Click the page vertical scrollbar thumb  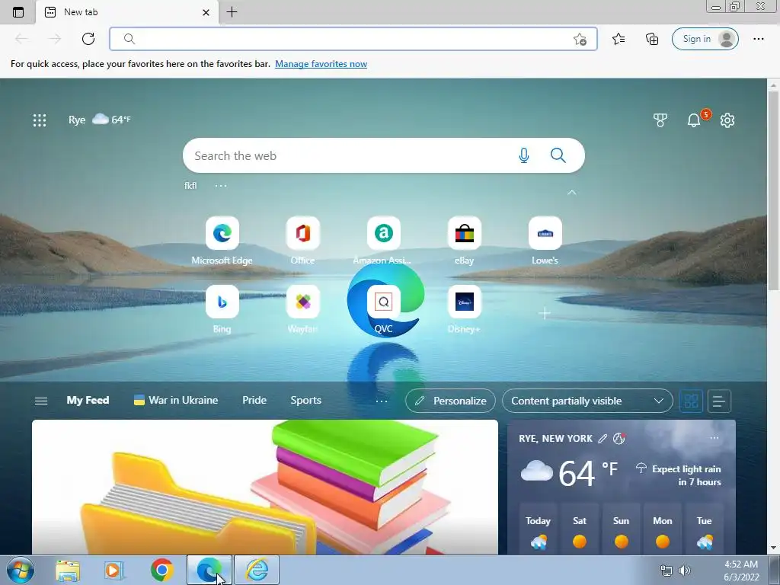click(x=773, y=191)
